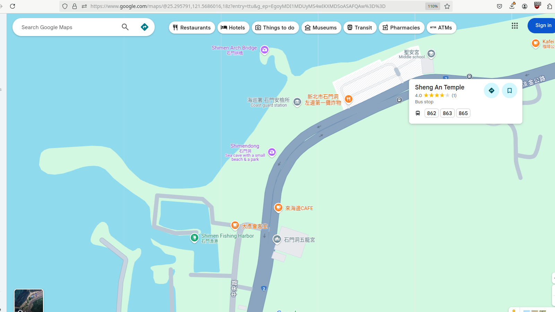This screenshot has height=312, width=555.
Task: Open Shimen Arch Bridge marker
Action: [265, 50]
